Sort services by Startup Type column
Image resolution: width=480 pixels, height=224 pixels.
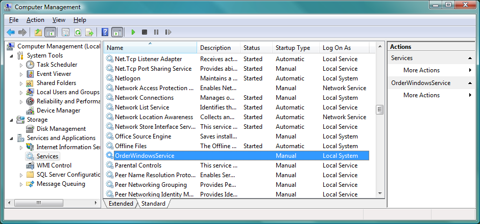(x=293, y=48)
